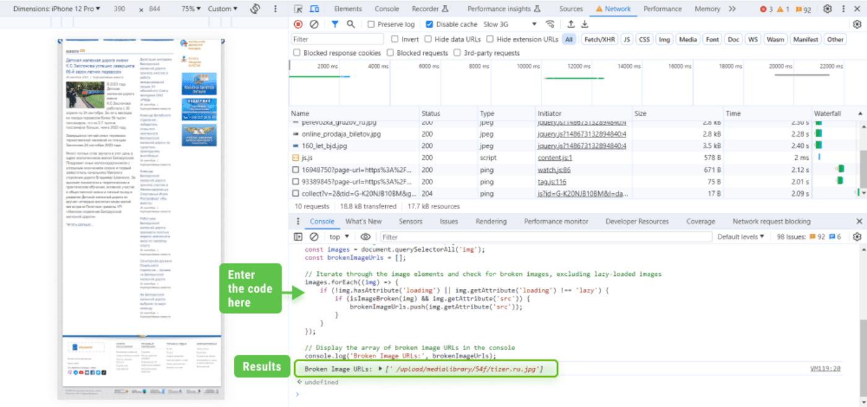867x407 pixels.
Task: Toggle the network filter funnel icon
Action: point(334,24)
